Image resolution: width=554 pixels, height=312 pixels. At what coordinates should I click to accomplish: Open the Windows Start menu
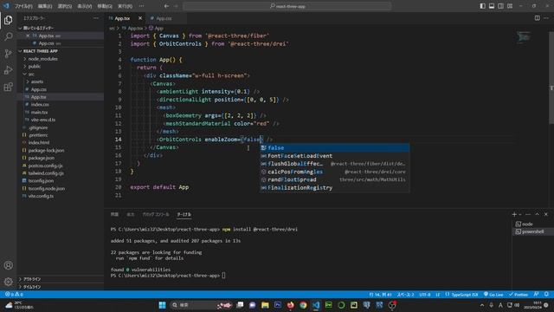[x=162, y=305]
